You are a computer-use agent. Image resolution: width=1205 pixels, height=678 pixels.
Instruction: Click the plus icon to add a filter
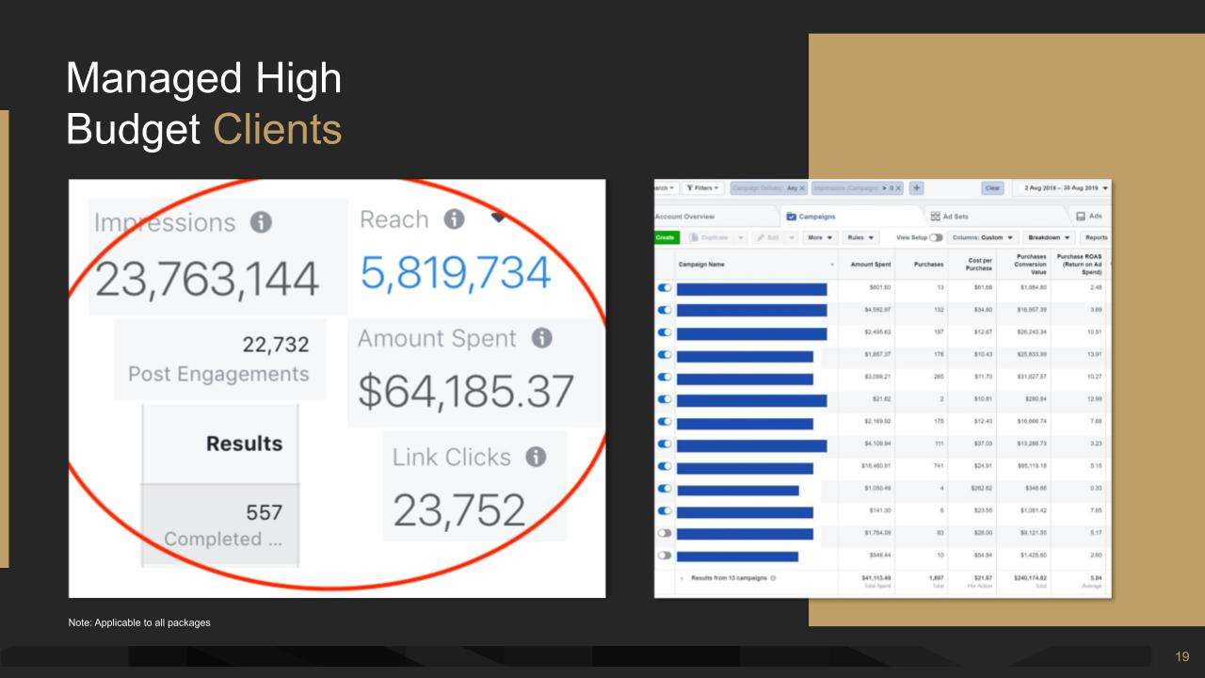pyautogui.click(x=916, y=188)
